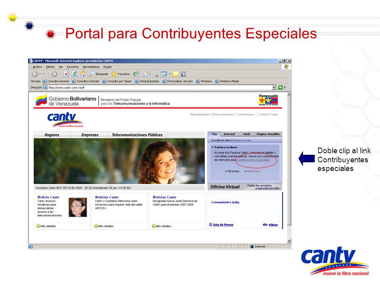Open the Hotmail gratuito bookmark link

pos(147,81)
